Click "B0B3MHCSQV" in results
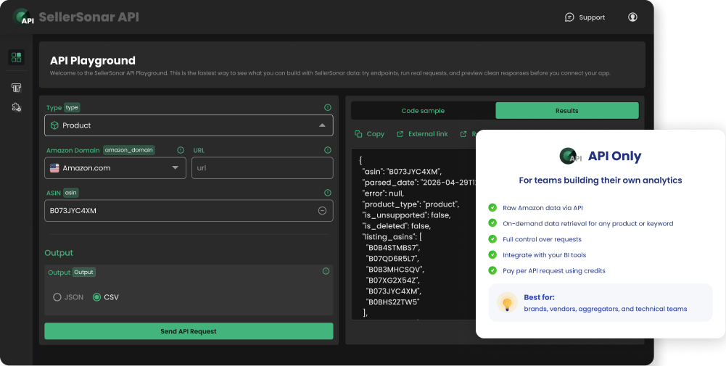726x366 pixels. pyautogui.click(x=395, y=270)
